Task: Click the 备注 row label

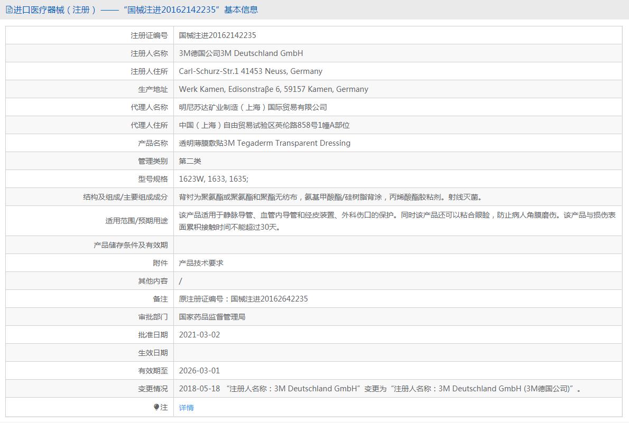Action: pos(161,299)
